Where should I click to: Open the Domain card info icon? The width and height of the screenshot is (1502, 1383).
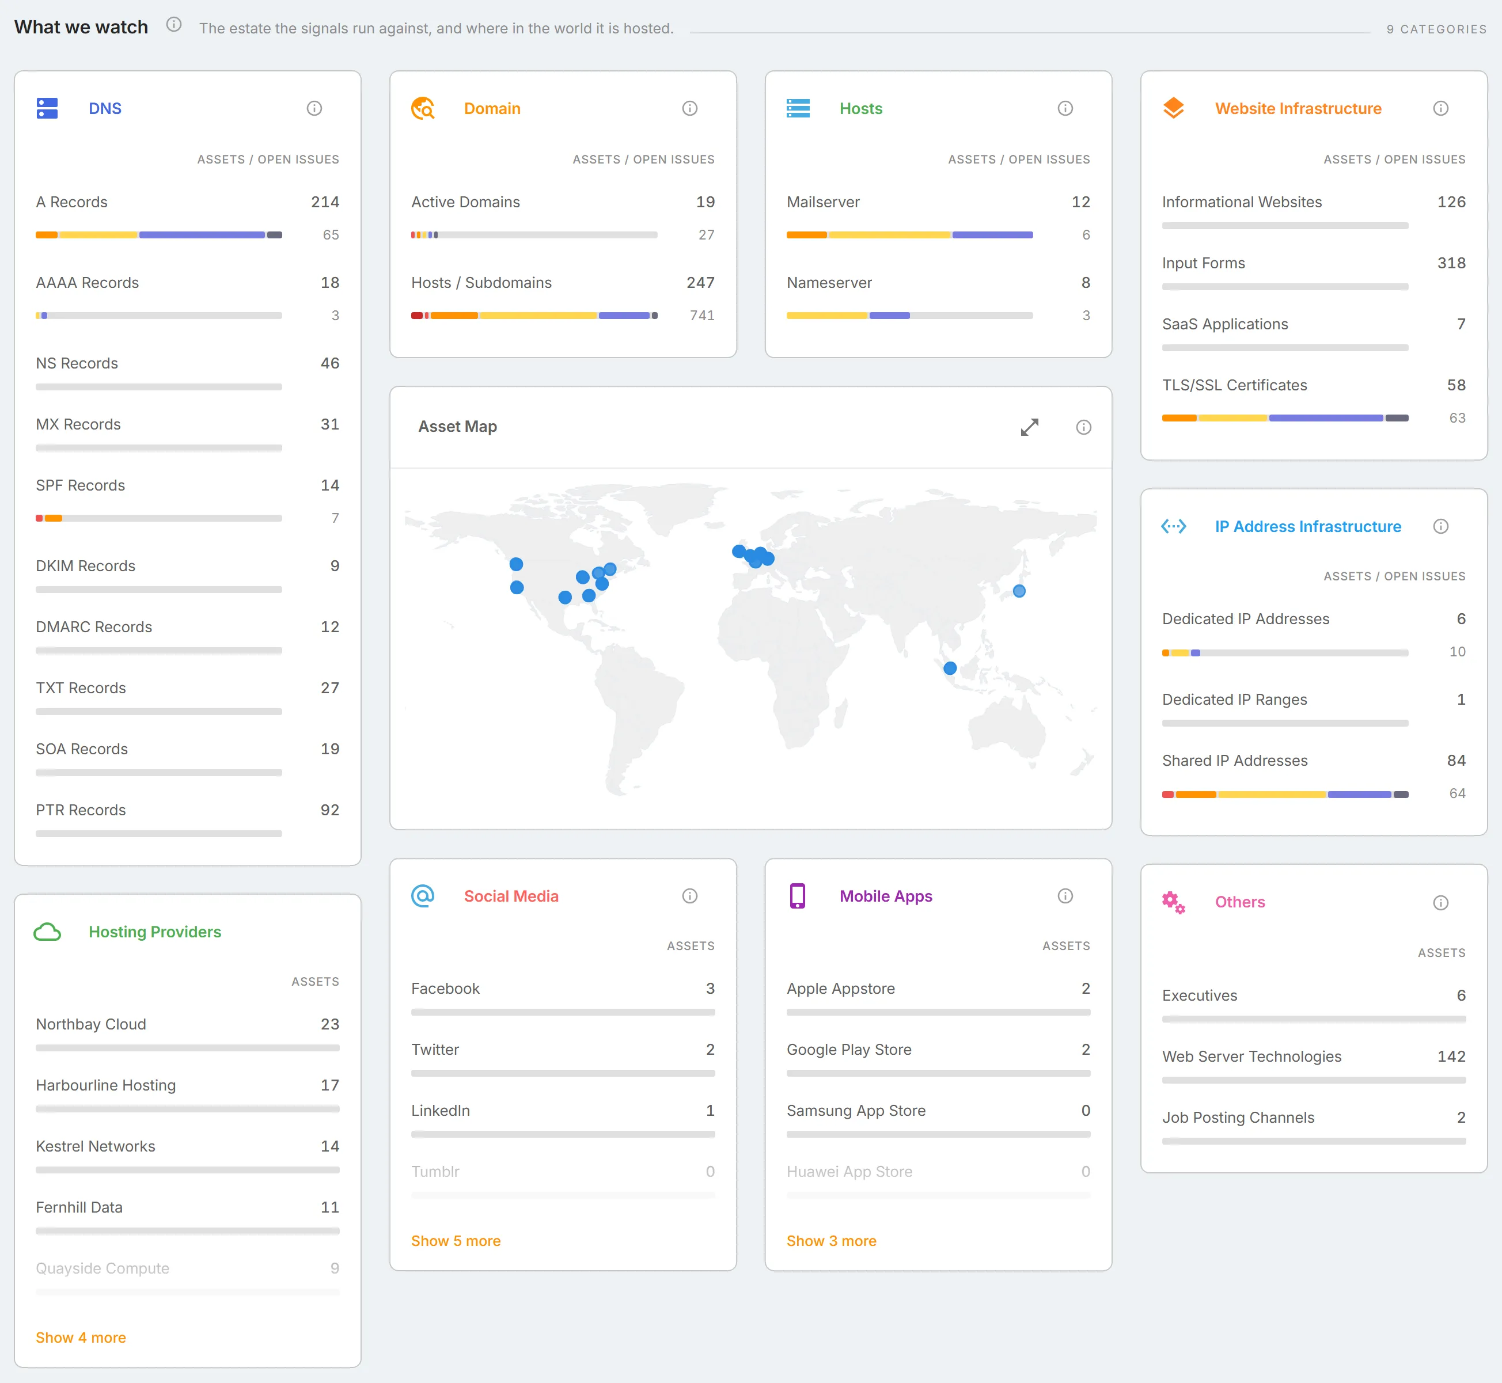click(690, 108)
